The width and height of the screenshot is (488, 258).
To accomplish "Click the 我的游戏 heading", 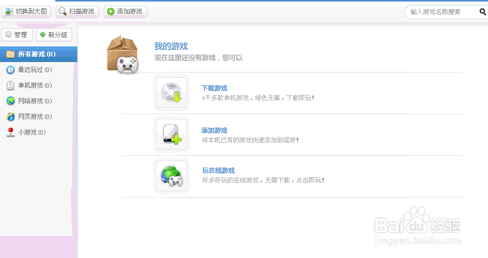I will (171, 46).
